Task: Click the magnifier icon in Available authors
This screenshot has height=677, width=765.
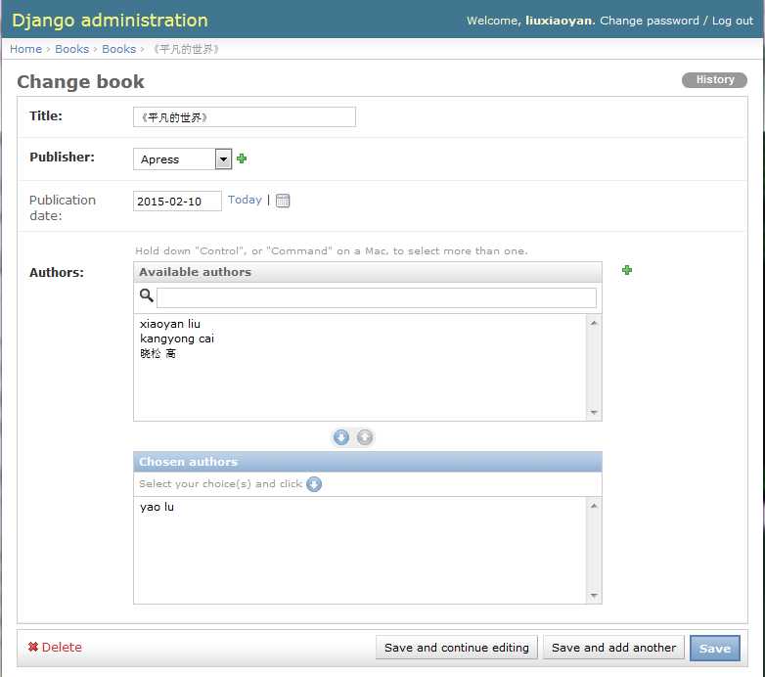Action: pos(147,295)
